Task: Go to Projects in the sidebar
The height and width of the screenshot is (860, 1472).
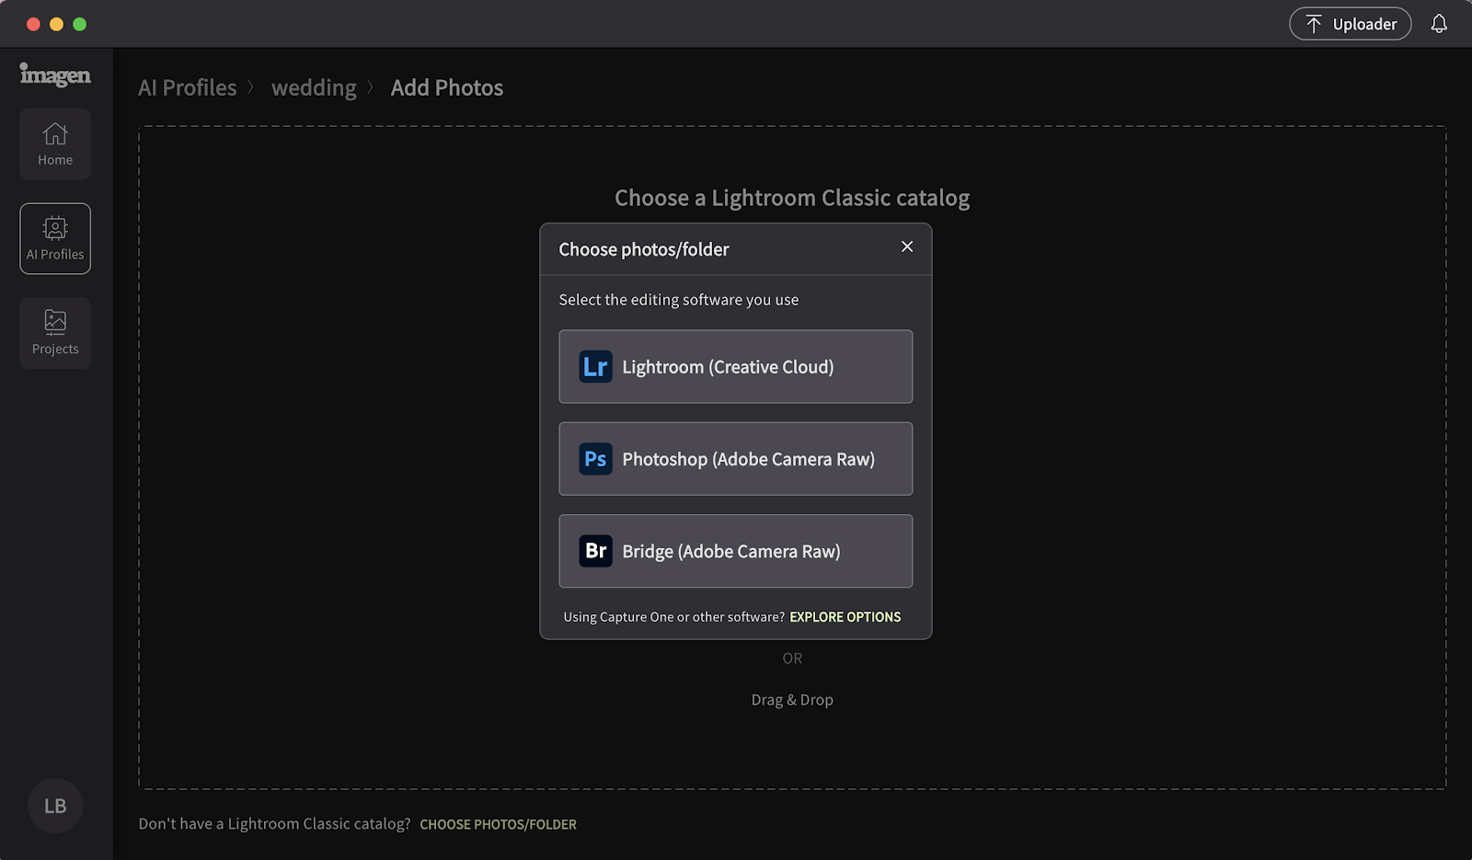Action: coord(55,333)
